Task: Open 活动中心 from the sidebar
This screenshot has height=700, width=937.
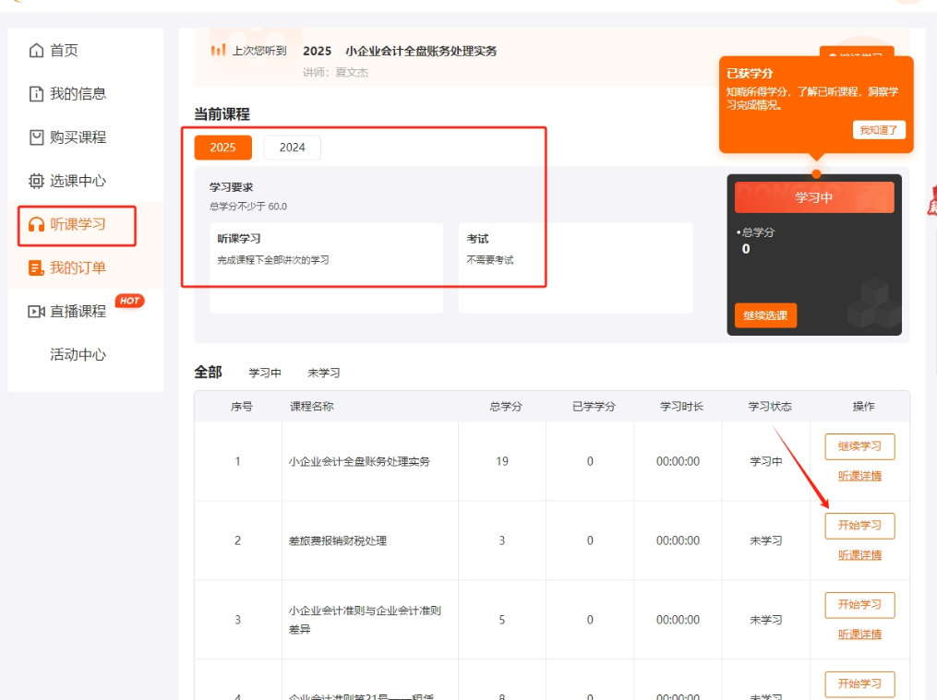Action: [x=78, y=354]
